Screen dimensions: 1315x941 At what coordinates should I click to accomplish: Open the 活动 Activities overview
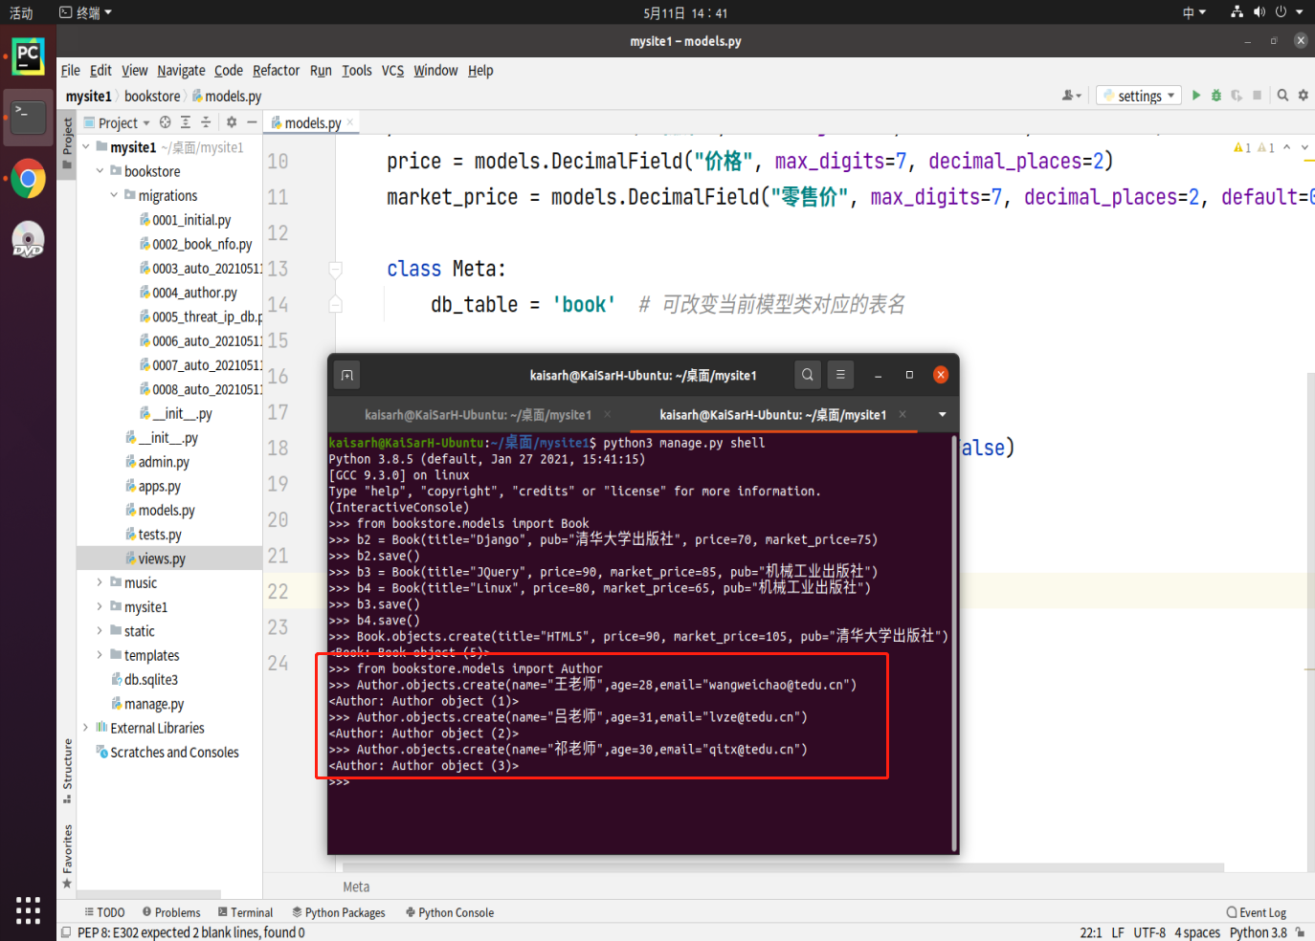21,12
